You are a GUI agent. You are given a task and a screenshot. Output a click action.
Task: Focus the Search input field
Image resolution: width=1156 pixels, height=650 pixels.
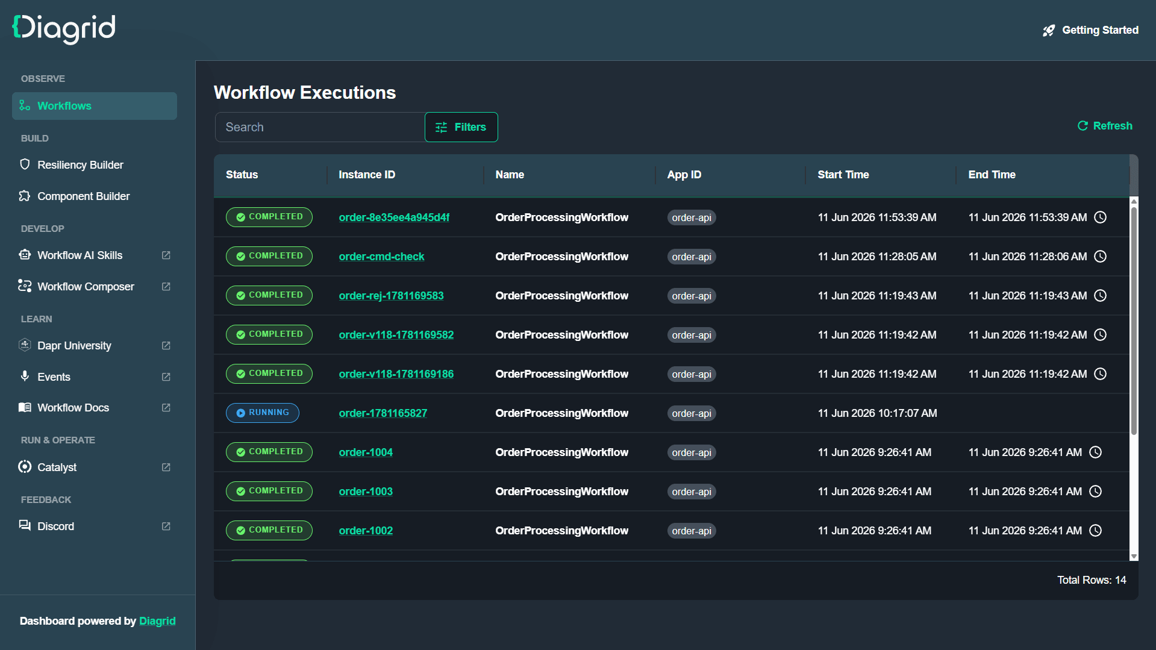point(320,127)
